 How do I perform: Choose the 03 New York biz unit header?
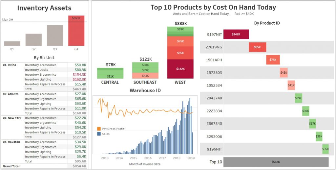[12, 118]
